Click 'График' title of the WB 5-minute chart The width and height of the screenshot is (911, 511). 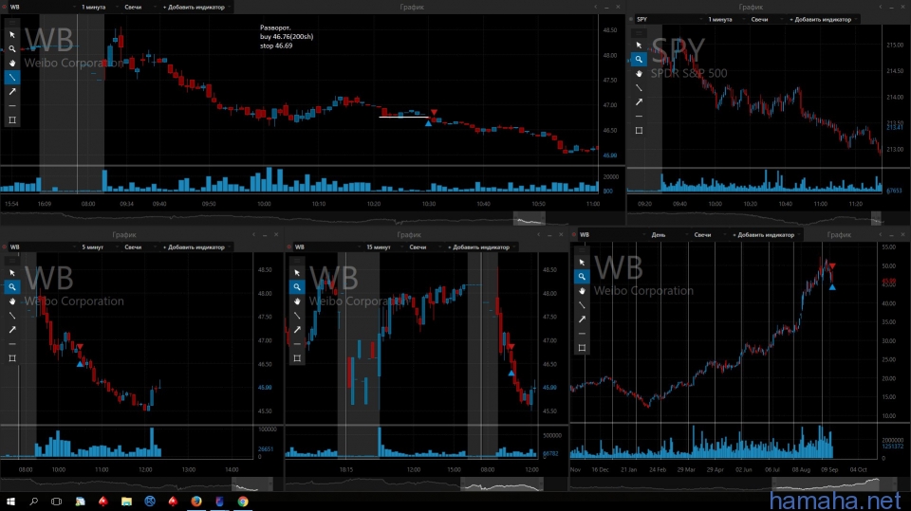124,235
